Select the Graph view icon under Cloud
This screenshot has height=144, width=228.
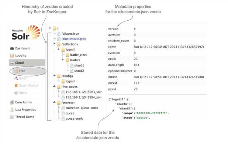pos(16,78)
